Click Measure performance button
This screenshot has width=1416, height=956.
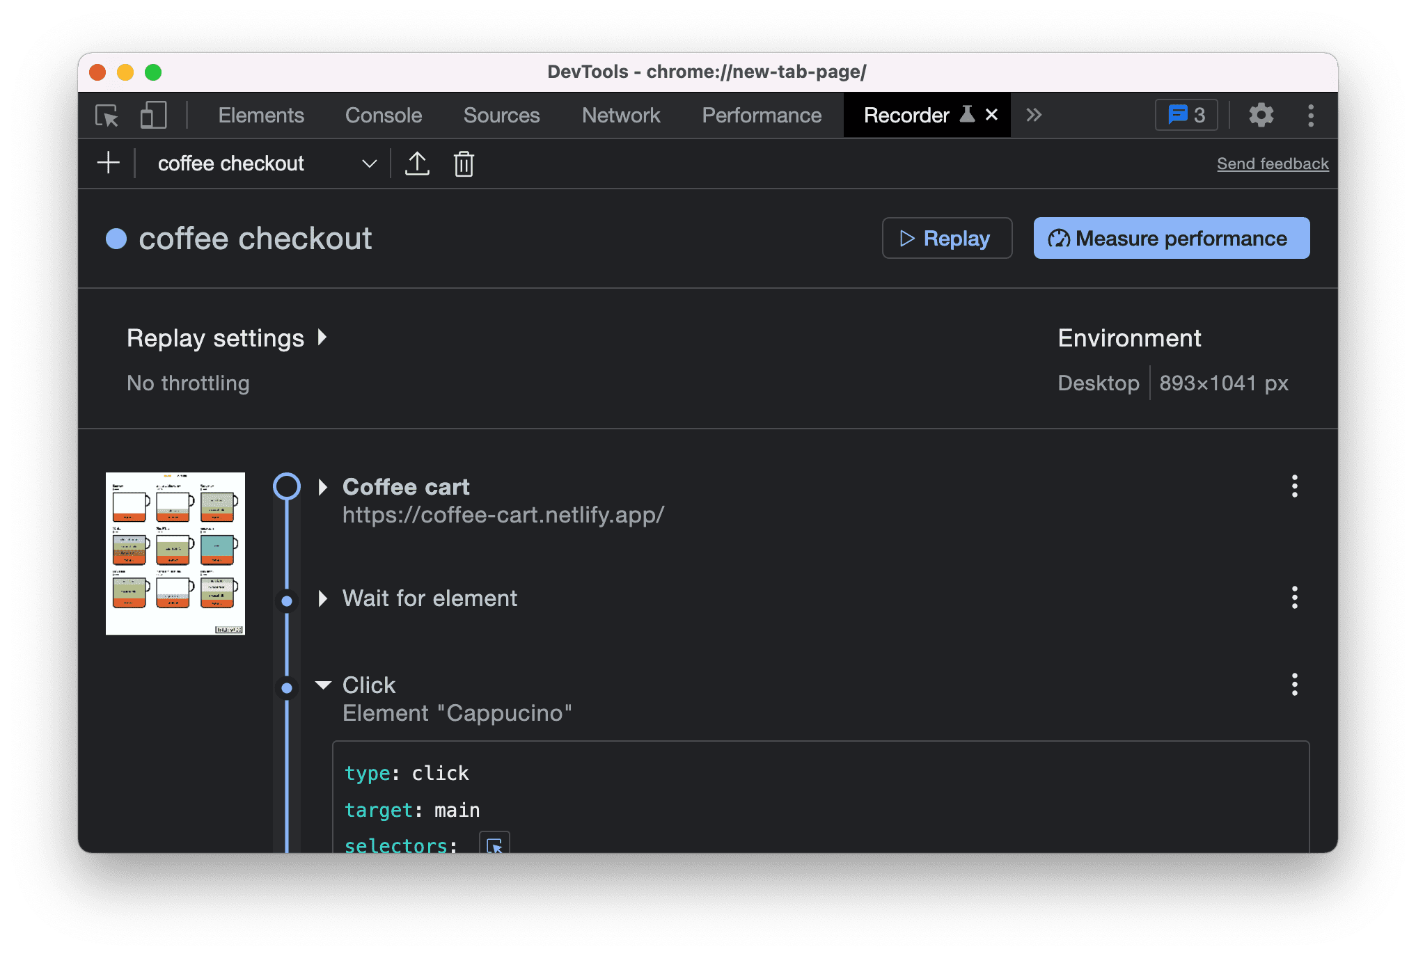(x=1170, y=238)
